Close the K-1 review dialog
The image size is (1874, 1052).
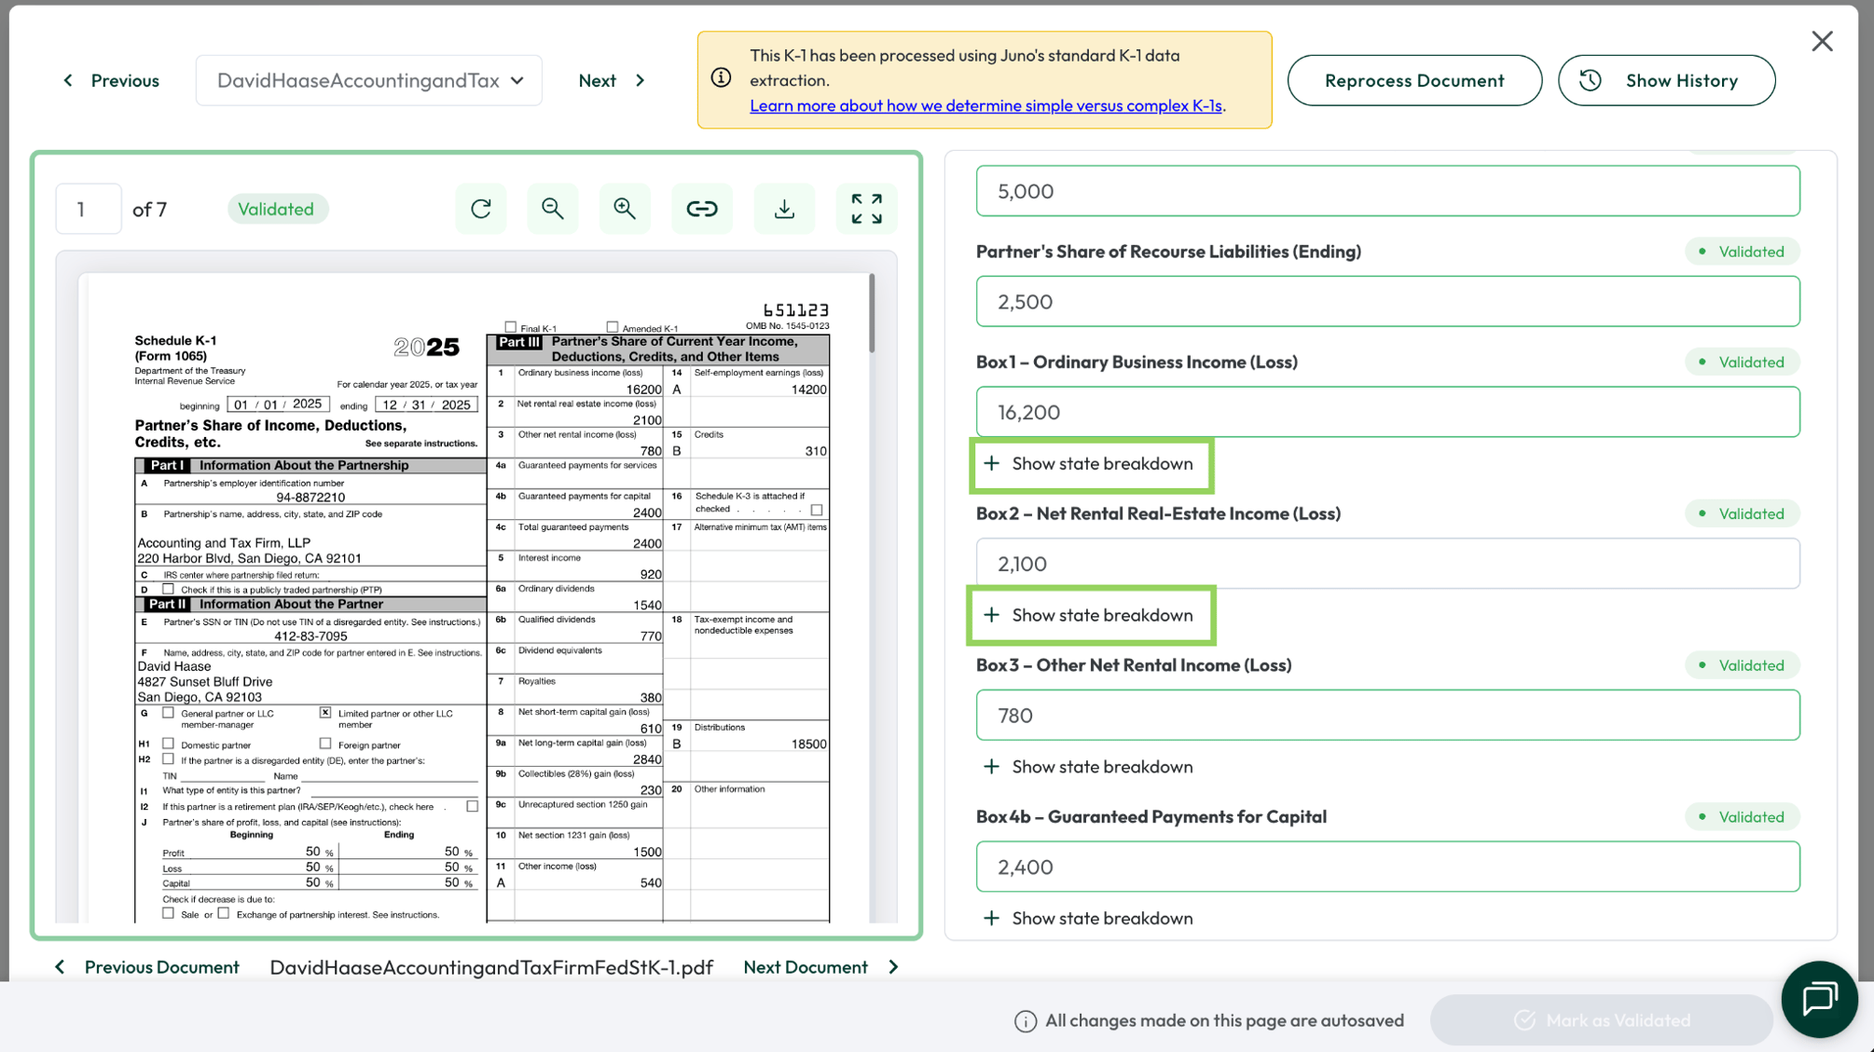coord(1822,41)
